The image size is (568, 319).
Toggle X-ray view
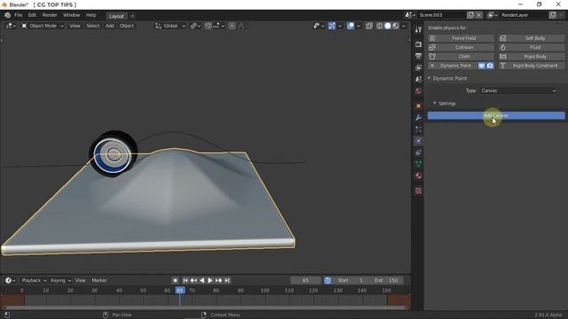[x=369, y=26]
